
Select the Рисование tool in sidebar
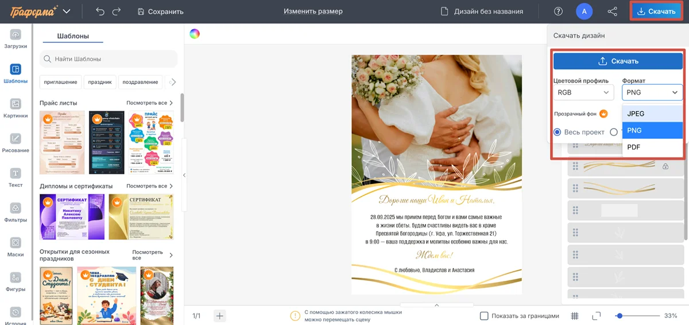tap(16, 143)
